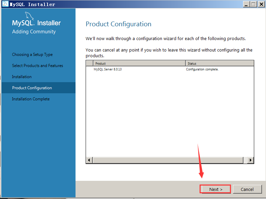The height and width of the screenshot is (199, 266).
Task: Click the MySQL dolphin logo
Action: pos(29,16)
